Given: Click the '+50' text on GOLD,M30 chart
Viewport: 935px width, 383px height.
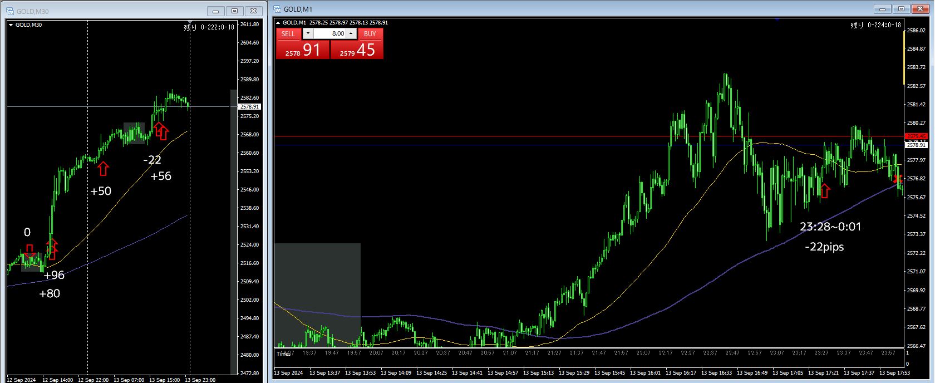Looking at the screenshot, I should tap(101, 191).
